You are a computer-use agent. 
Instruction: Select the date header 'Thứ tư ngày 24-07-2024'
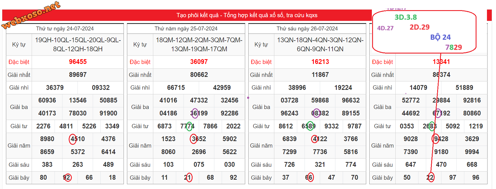pyautogui.click(x=65, y=29)
